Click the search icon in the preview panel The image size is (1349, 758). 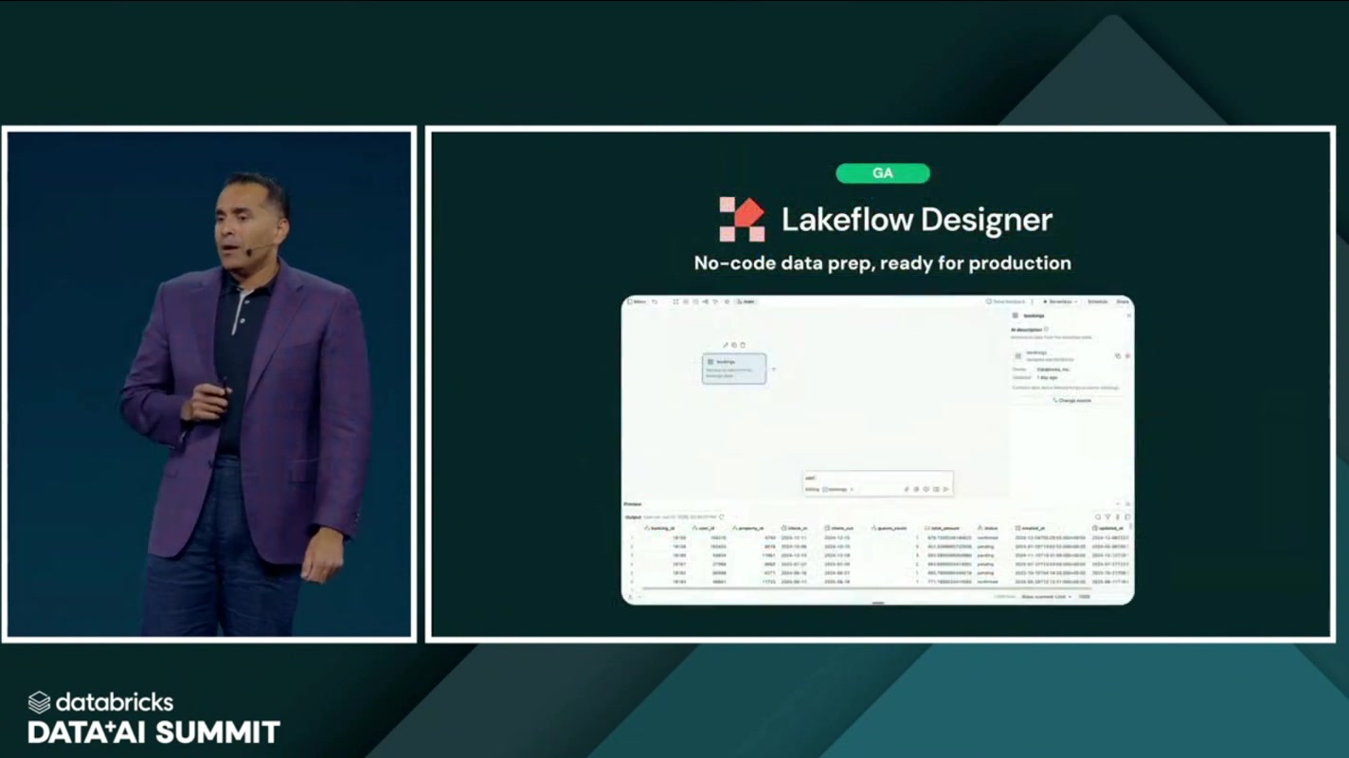coord(1098,517)
